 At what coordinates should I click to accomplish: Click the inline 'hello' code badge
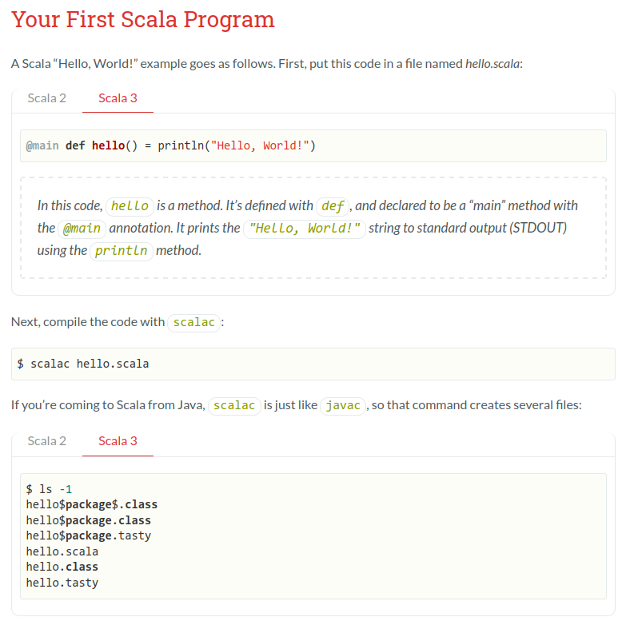130,206
